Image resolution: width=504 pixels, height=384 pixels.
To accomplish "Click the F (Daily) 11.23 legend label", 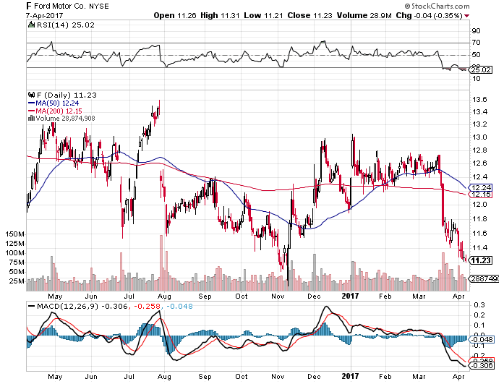I will pyautogui.click(x=67, y=95).
